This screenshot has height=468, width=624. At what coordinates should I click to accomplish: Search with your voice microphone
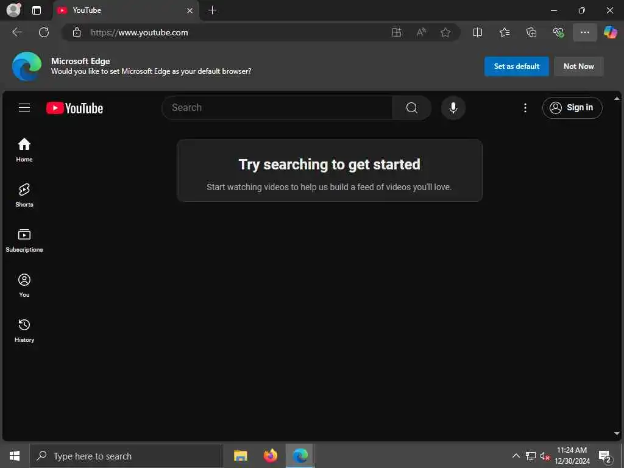point(453,108)
